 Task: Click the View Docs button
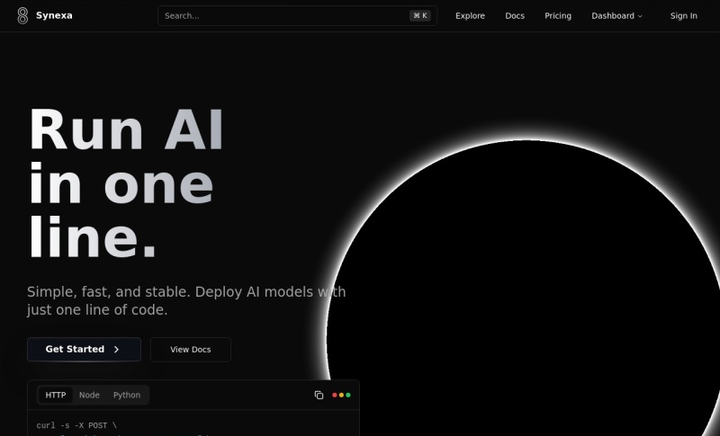(191, 350)
